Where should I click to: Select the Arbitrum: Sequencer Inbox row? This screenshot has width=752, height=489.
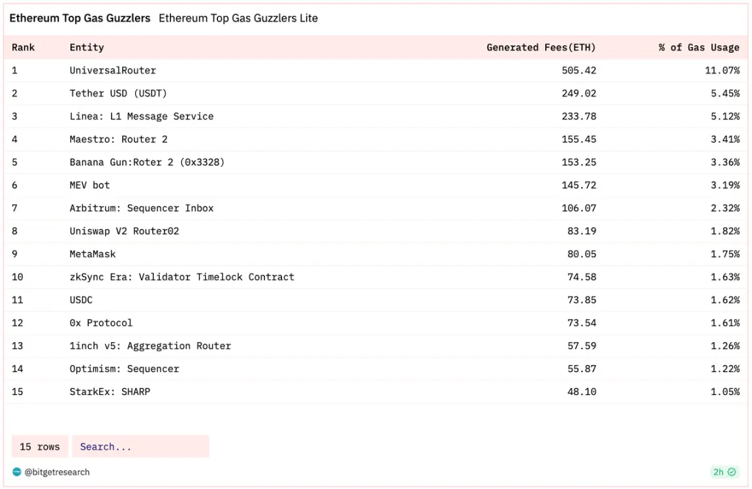142,208
